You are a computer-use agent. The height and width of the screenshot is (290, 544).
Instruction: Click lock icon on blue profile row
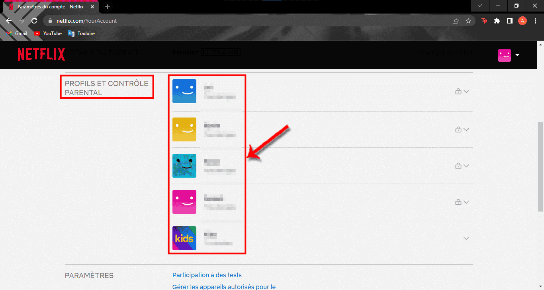[x=458, y=91]
